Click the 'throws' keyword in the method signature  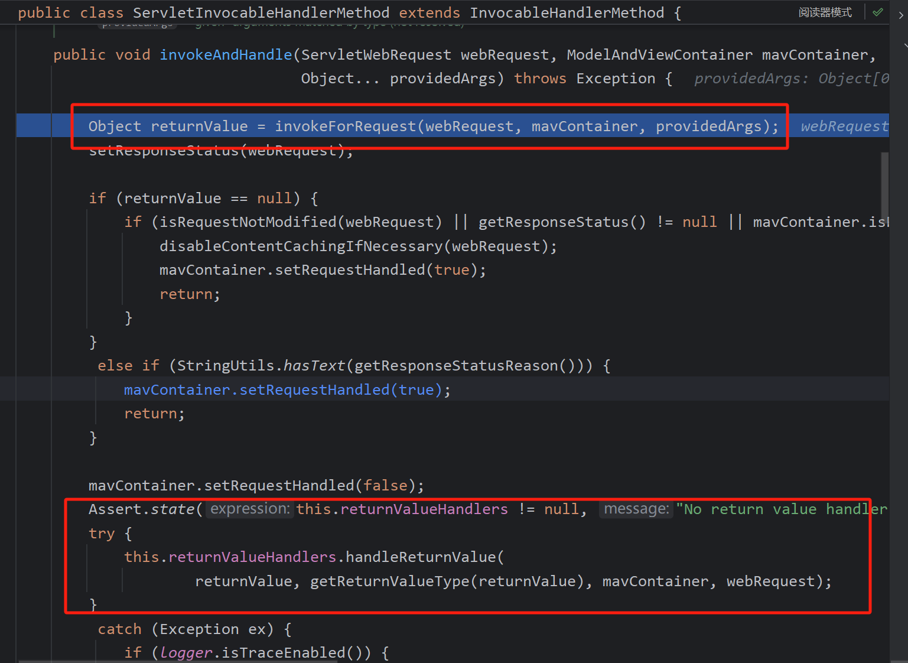coord(540,79)
